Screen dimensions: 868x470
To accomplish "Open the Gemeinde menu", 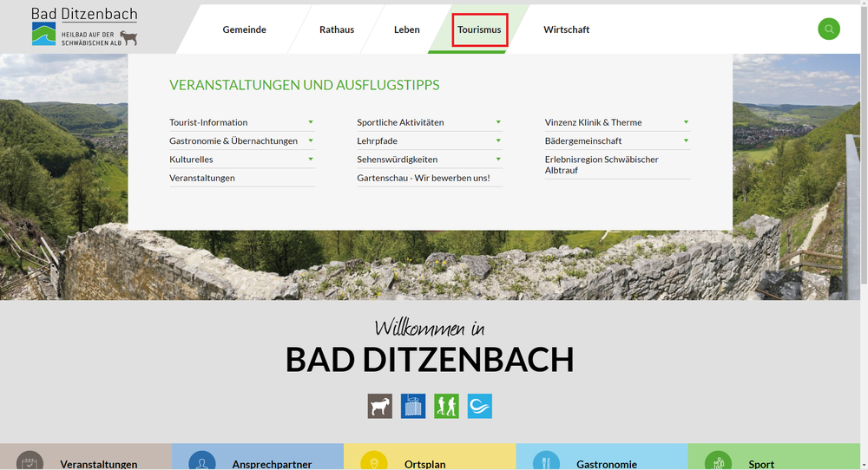I will [244, 29].
